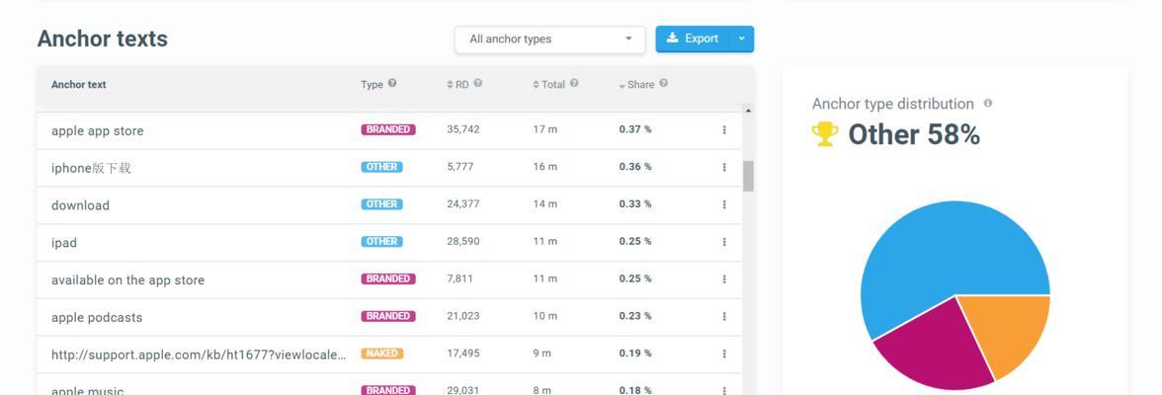Click the Export button
Image resolution: width=1162 pixels, height=395 pixels.
693,39
